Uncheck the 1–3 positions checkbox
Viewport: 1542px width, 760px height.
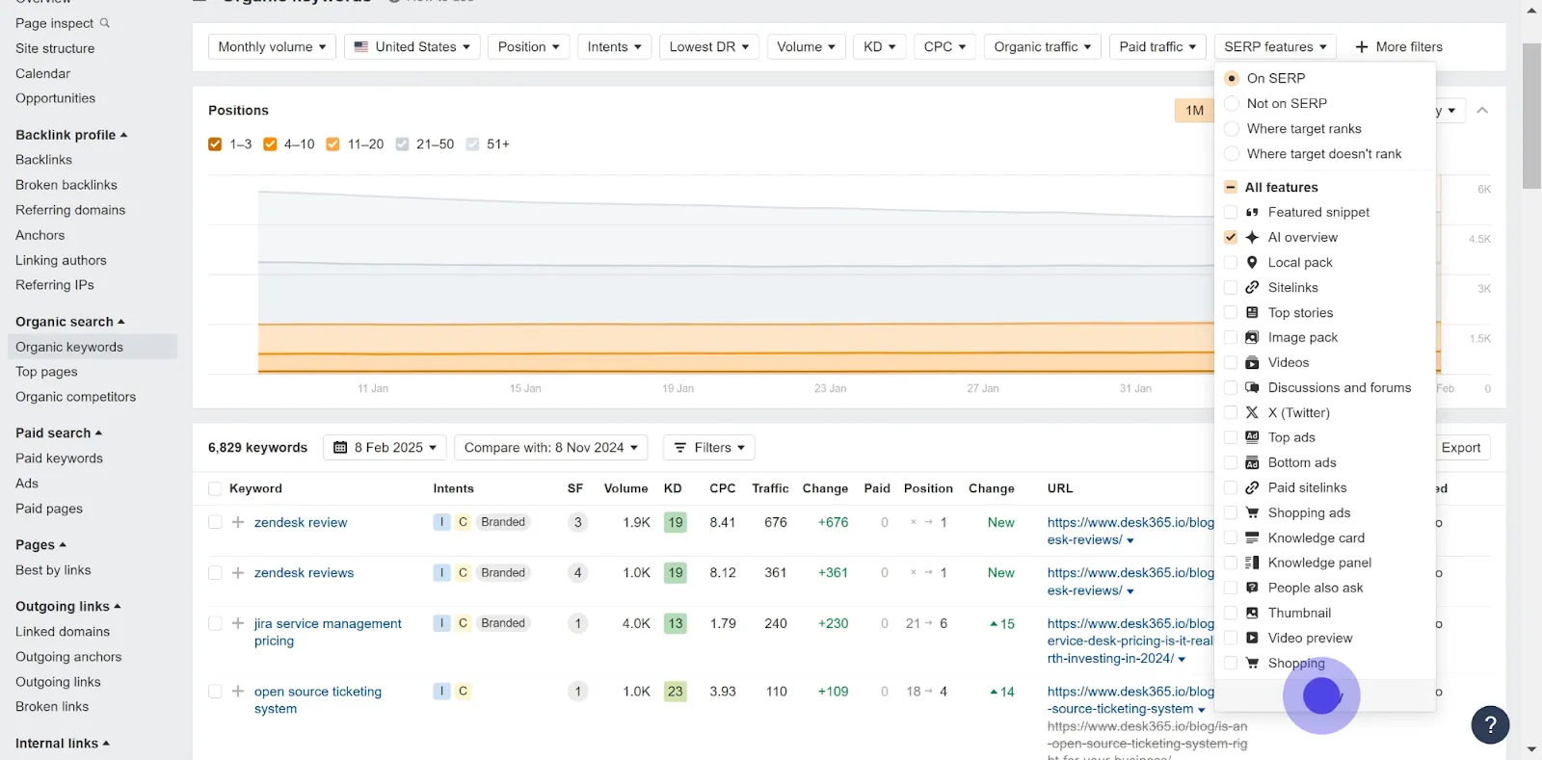(x=215, y=144)
